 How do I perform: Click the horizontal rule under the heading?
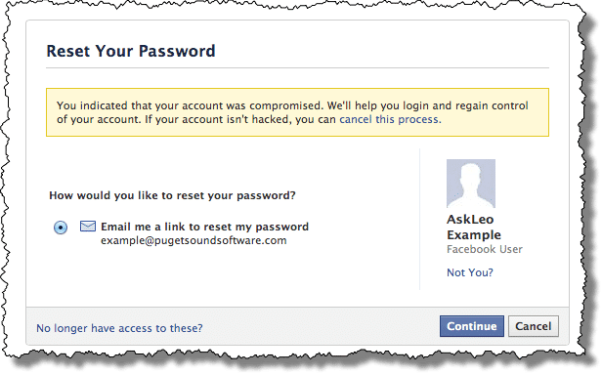click(297, 68)
